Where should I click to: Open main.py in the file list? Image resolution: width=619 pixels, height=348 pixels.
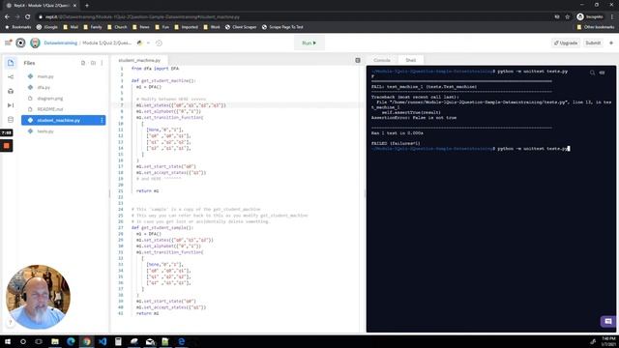(45, 76)
